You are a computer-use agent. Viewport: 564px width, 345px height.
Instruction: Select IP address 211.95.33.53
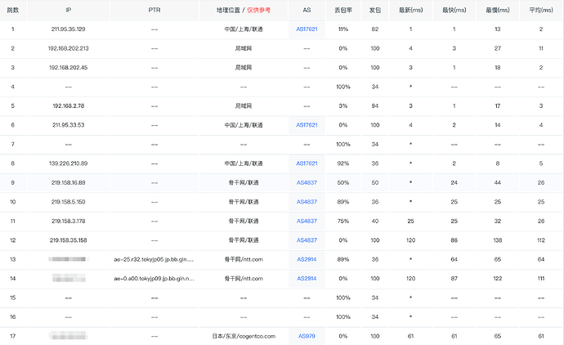(69, 125)
